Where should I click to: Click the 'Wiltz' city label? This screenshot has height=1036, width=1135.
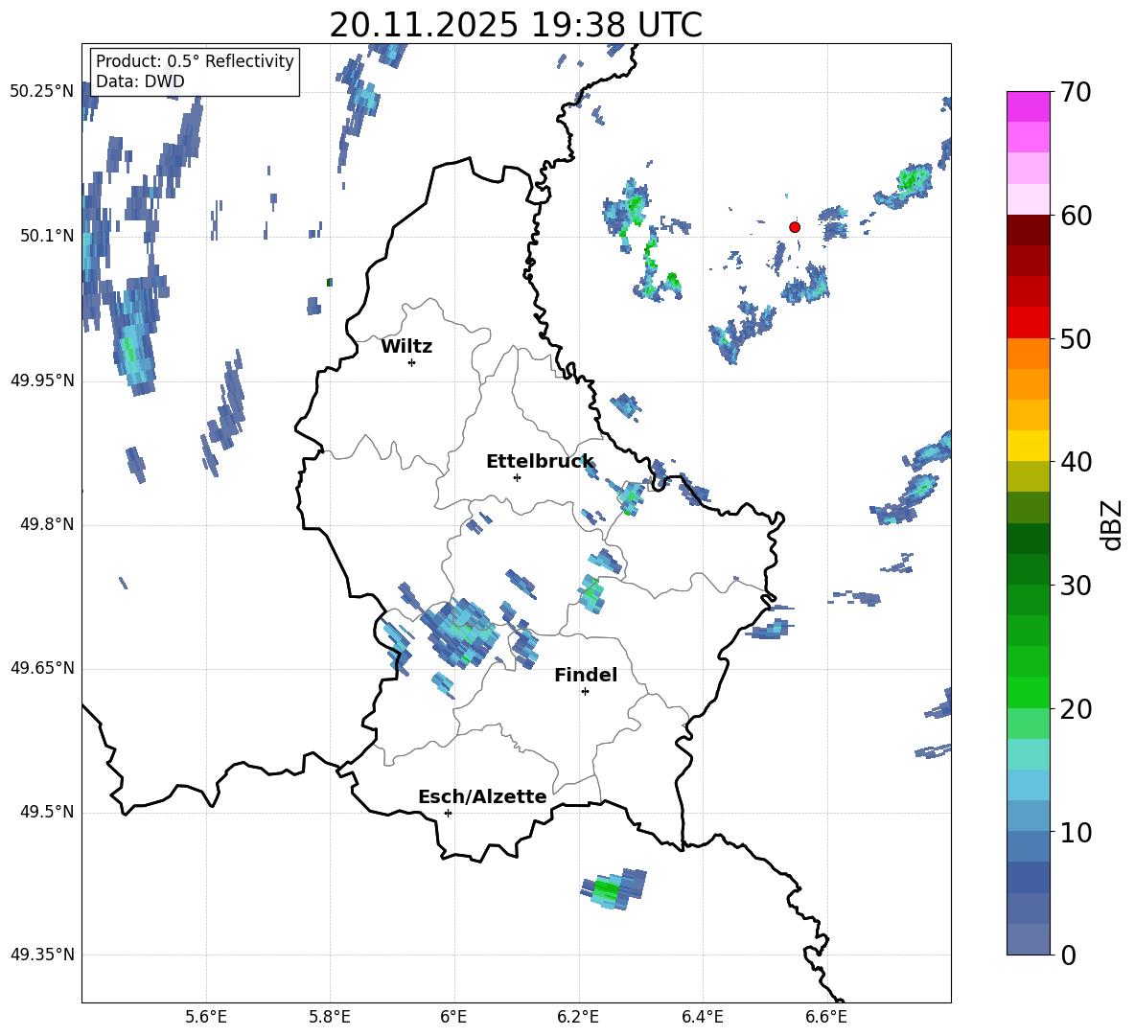[406, 347]
